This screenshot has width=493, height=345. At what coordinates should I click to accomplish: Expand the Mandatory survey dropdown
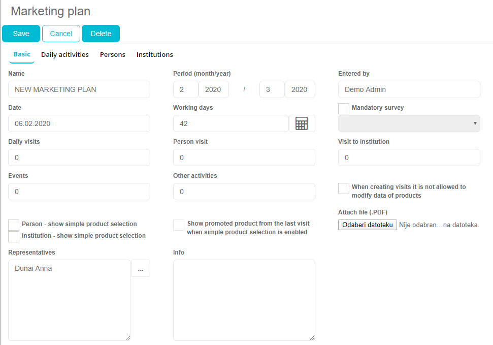click(409, 123)
